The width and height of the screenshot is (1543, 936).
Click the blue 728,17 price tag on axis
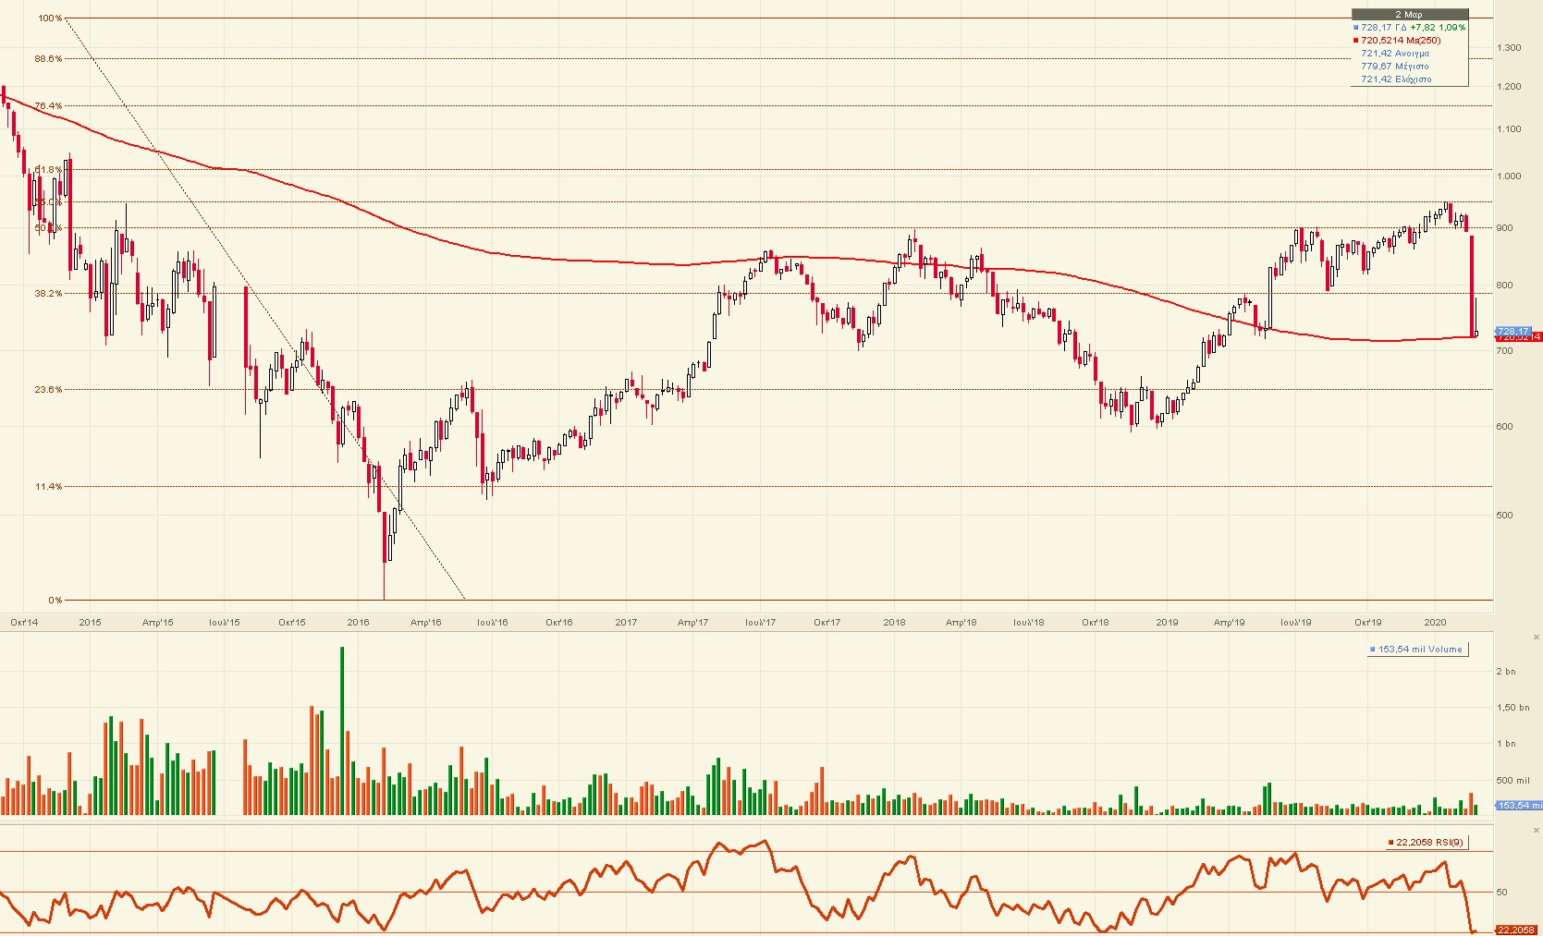click(1513, 331)
